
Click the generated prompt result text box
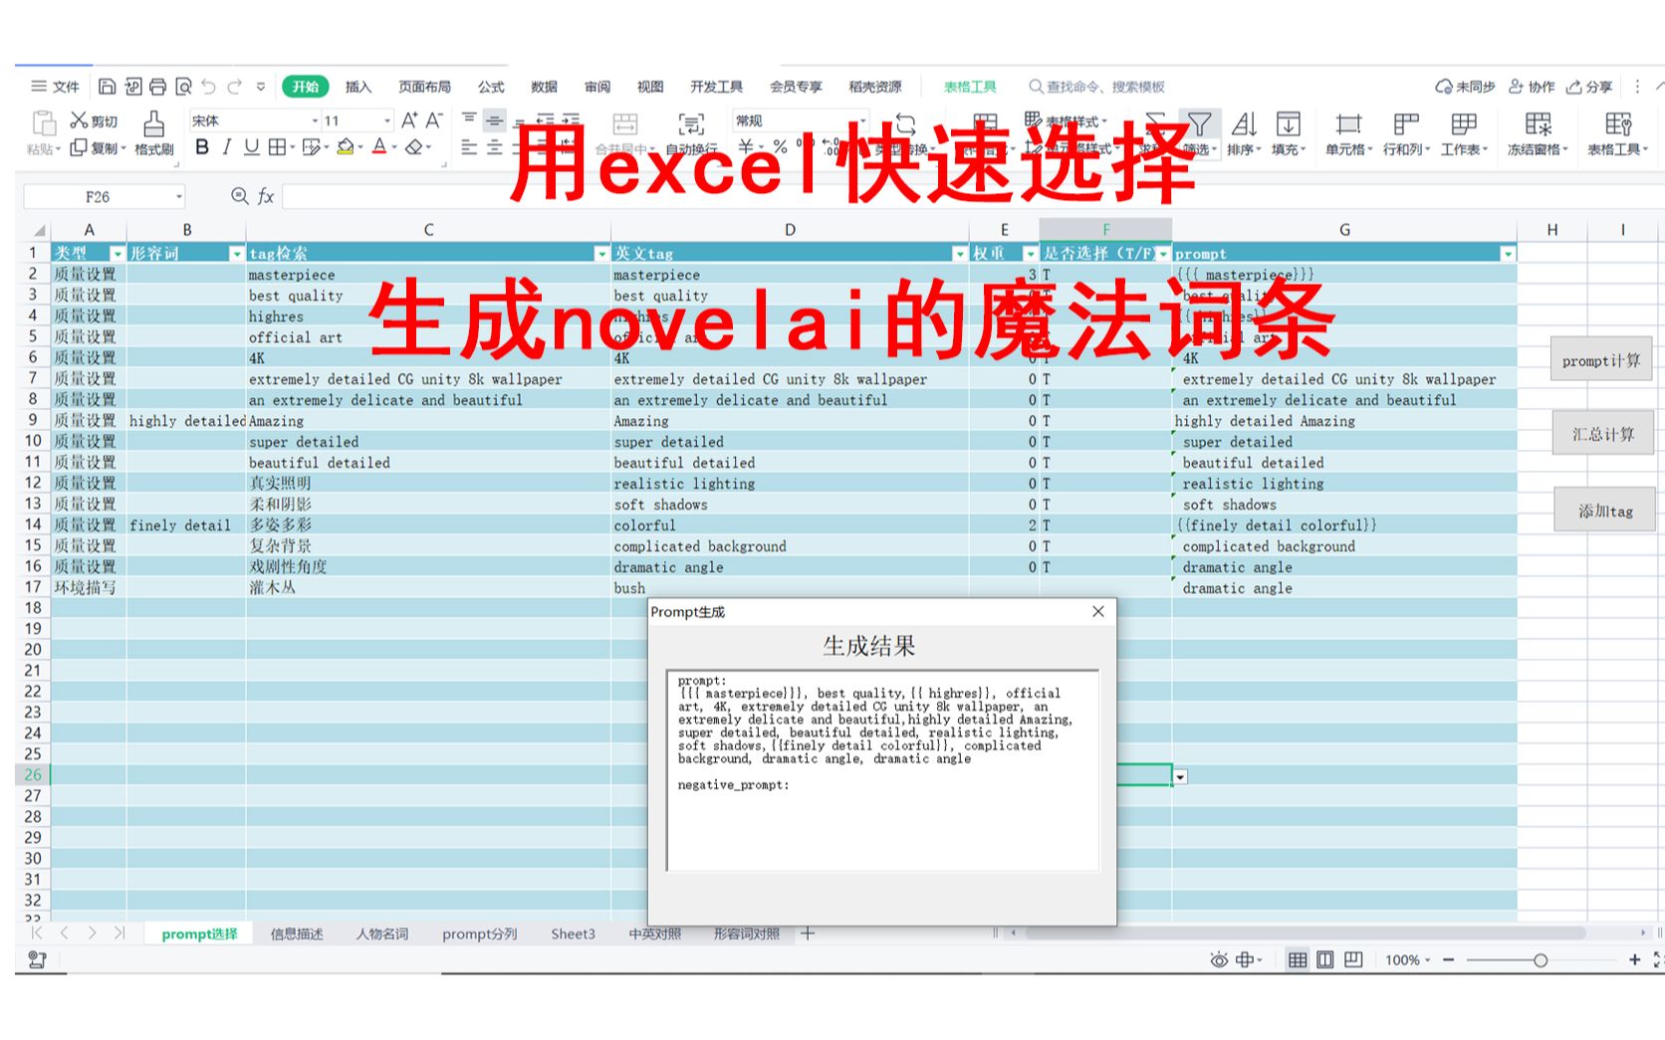883,770
